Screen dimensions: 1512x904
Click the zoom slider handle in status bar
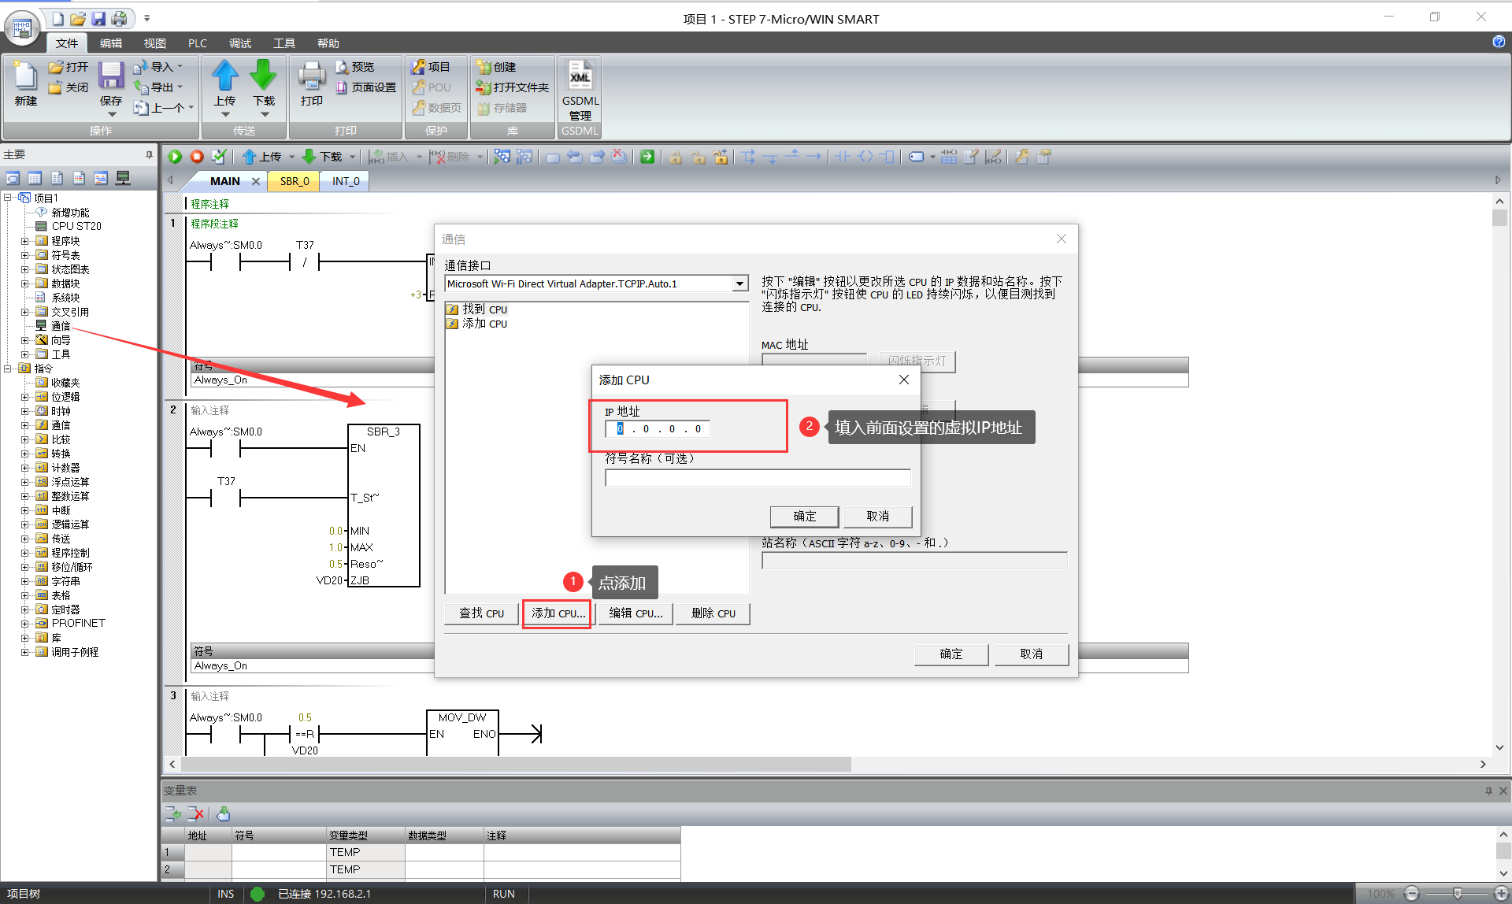pos(1457,893)
